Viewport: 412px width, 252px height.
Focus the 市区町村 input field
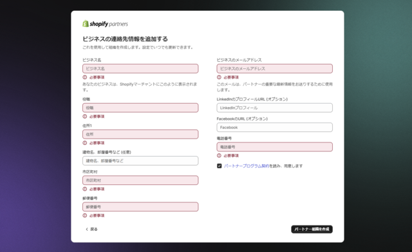140,180
